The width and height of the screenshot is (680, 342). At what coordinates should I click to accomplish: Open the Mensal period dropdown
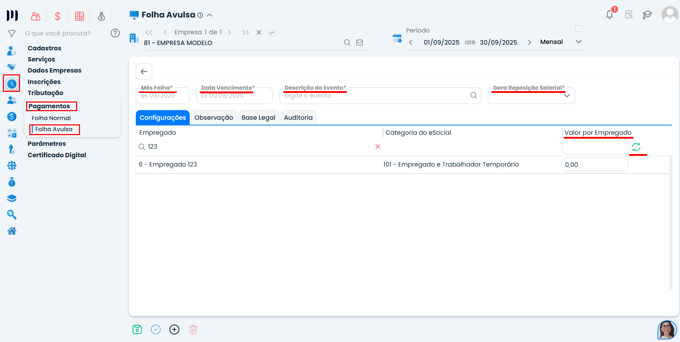pos(579,41)
